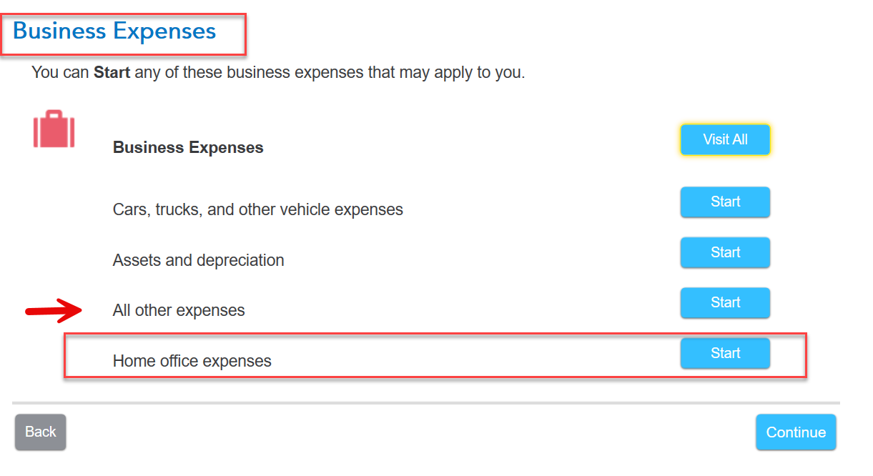Click the bold Business Expenses section label
Screen dimensions: 873x476
(x=188, y=148)
